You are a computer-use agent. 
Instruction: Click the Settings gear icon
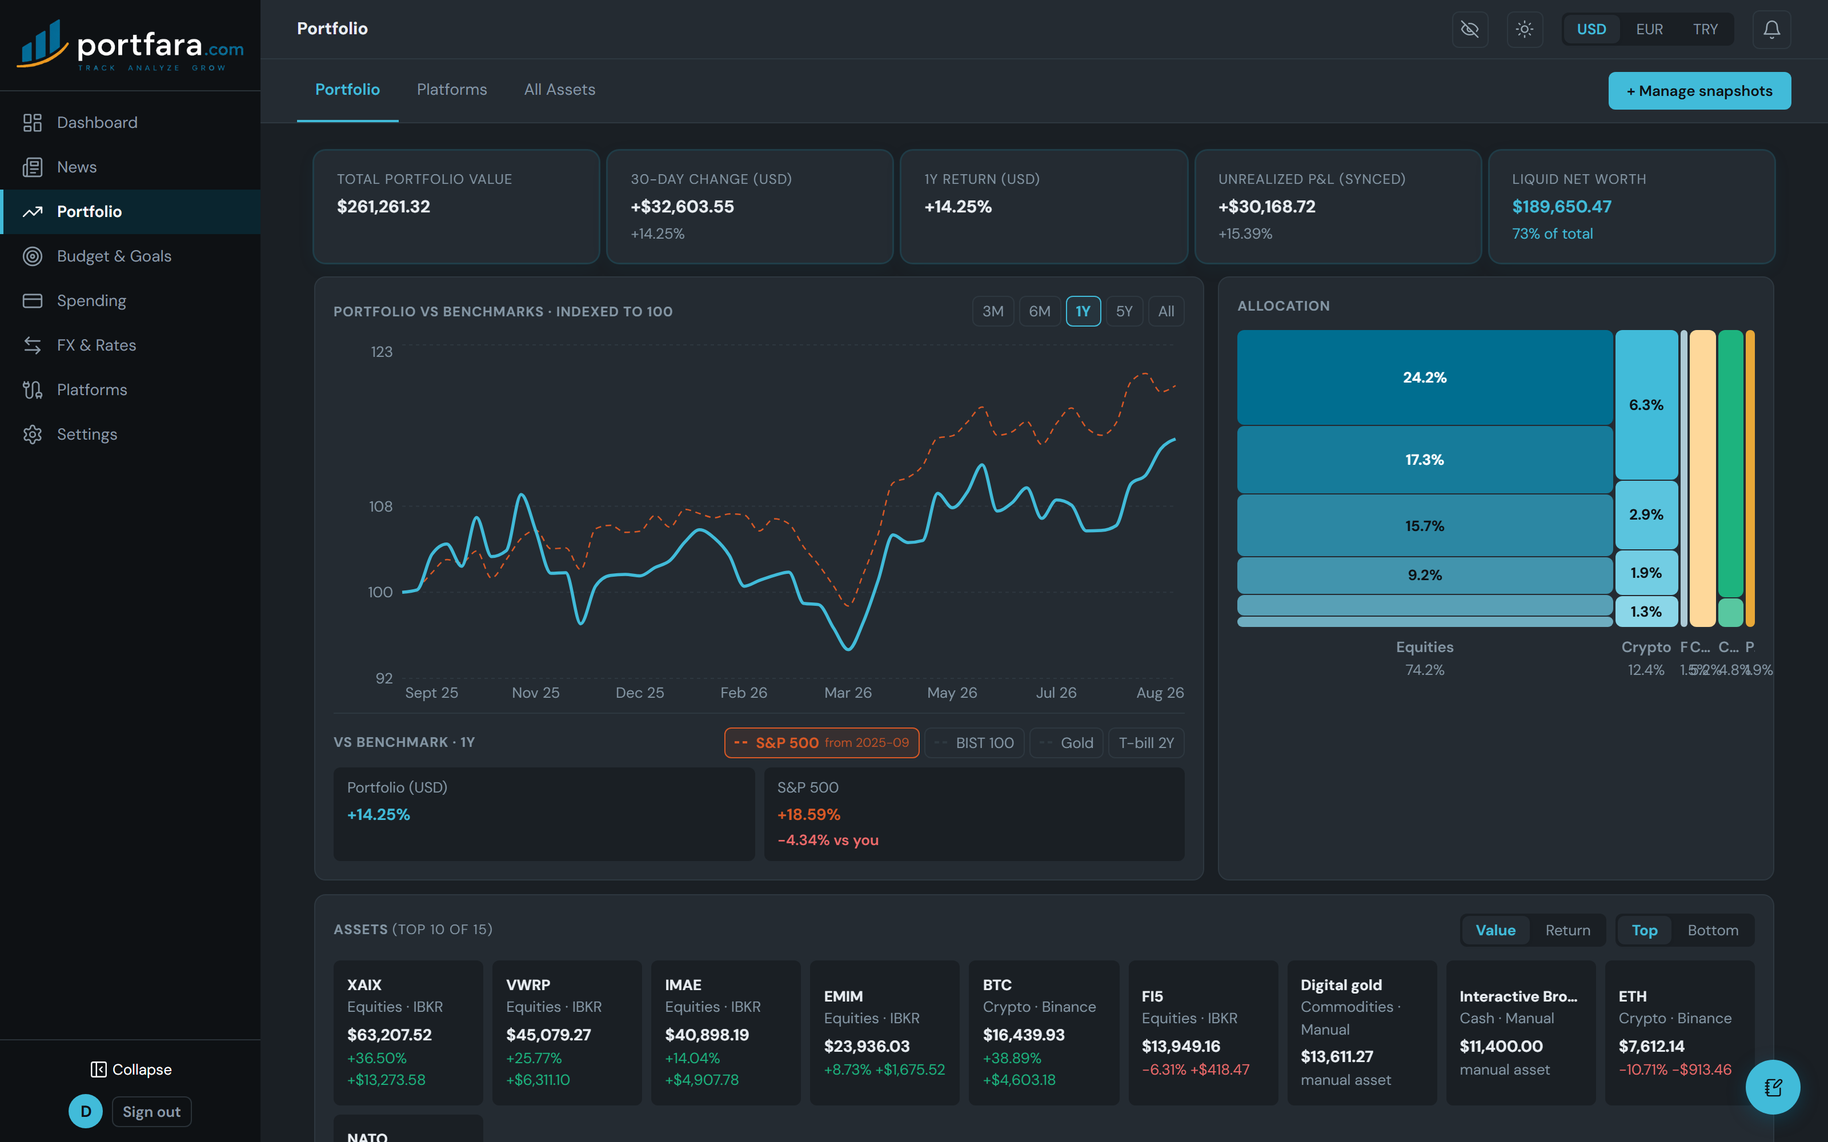(33, 435)
